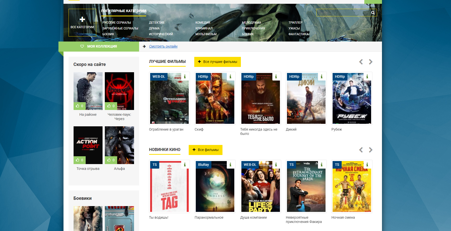Click the Скоро на сайте heading
Image resolution: width=451 pixels, height=231 pixels.
tap(89, 64)
